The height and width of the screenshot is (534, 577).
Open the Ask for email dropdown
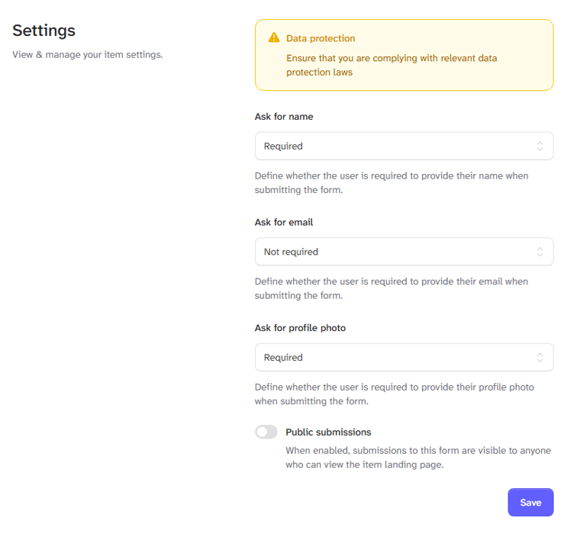pyautogui.click(x=404, y=252)
